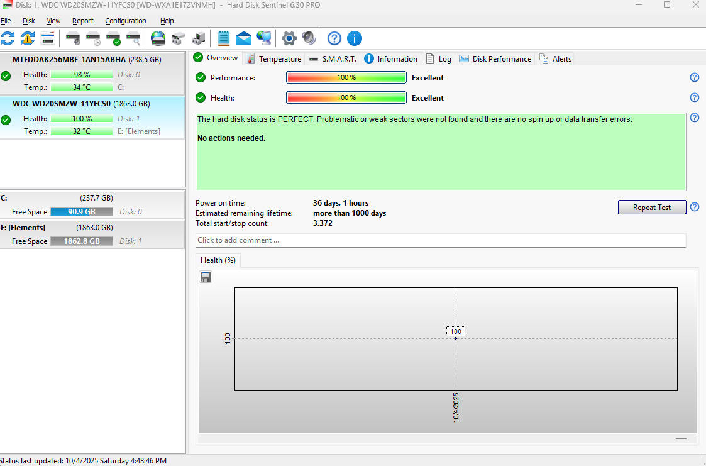The height and width of the screenshot is (466, 706).
Task: Click the speaker sound toolbar icon
Action: pyautogui.click(x=309, y=38)
